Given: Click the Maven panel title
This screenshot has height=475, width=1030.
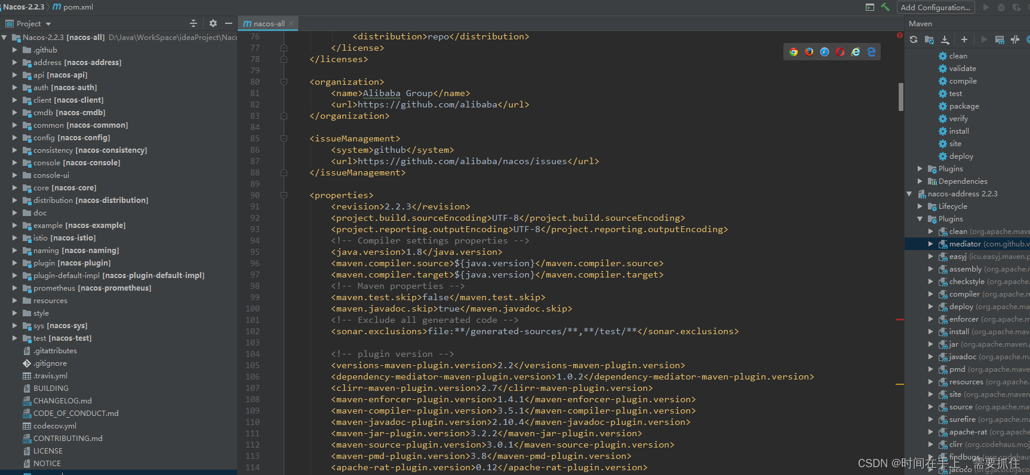Looking at the screenshot, I should pos(920,23).
